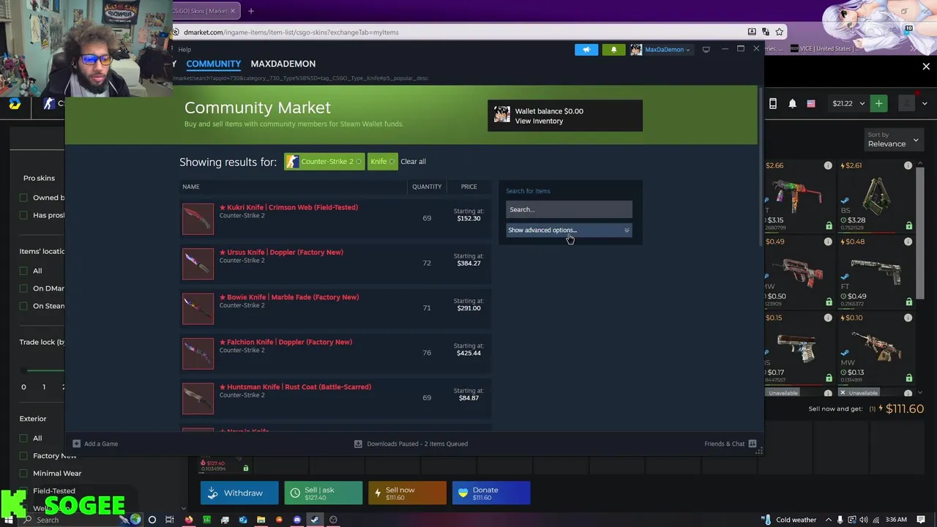The image size is (937, 527).
Task: Check the Has pro skins checkbox
Action: pyautogui.click(x=23, y=215)
